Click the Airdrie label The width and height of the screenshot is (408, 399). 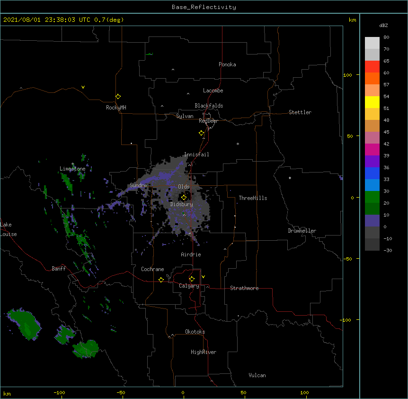(x=191, y=254)
